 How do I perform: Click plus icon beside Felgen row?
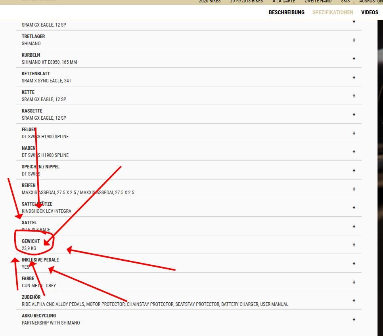click(354, 133)
